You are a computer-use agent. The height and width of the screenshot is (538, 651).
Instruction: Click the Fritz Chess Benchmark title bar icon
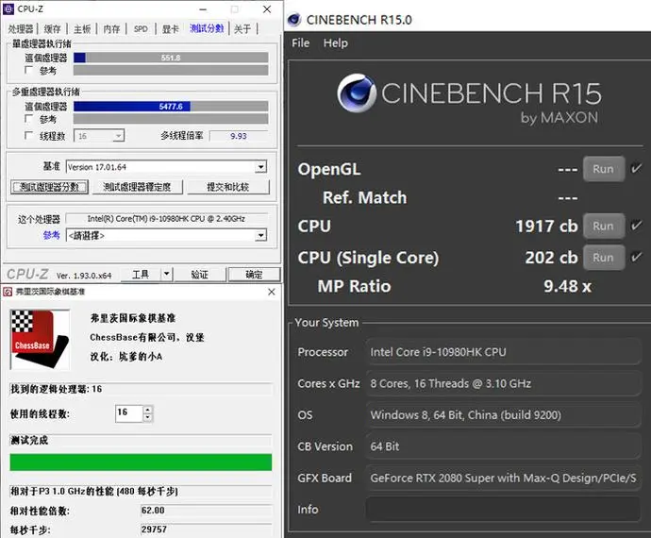[x=8, y=292]
